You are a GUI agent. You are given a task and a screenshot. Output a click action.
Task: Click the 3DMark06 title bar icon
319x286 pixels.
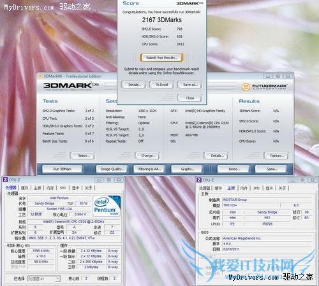pyautogui.click(x=40, y=76)
